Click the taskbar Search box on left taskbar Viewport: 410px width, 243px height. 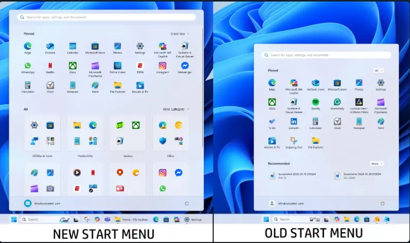tap(45, 219)
